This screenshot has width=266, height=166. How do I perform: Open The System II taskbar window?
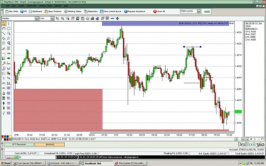[x=131, y=163]
